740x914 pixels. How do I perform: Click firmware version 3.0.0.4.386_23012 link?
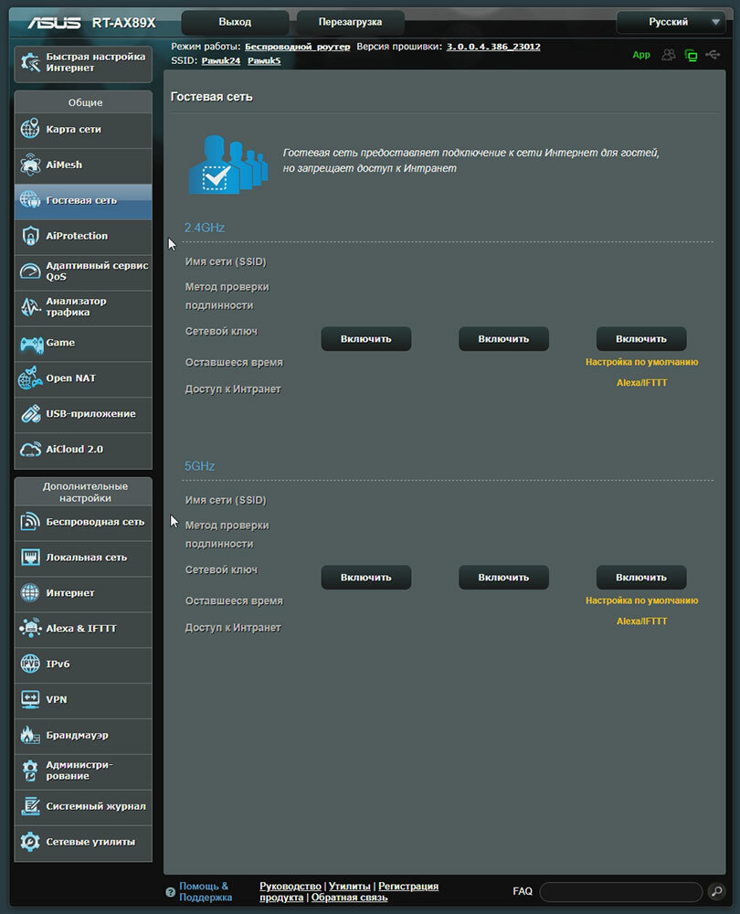point(493,47)
